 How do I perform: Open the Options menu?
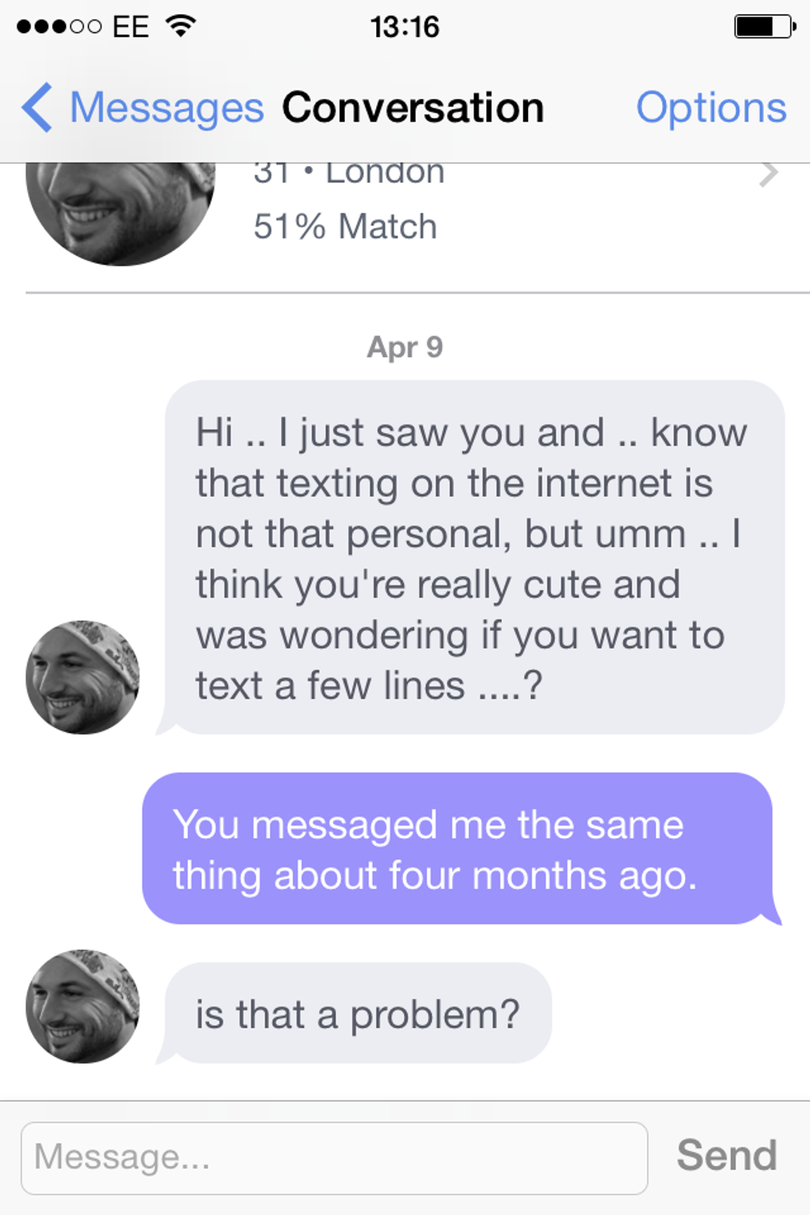click(x=711, y=108)
